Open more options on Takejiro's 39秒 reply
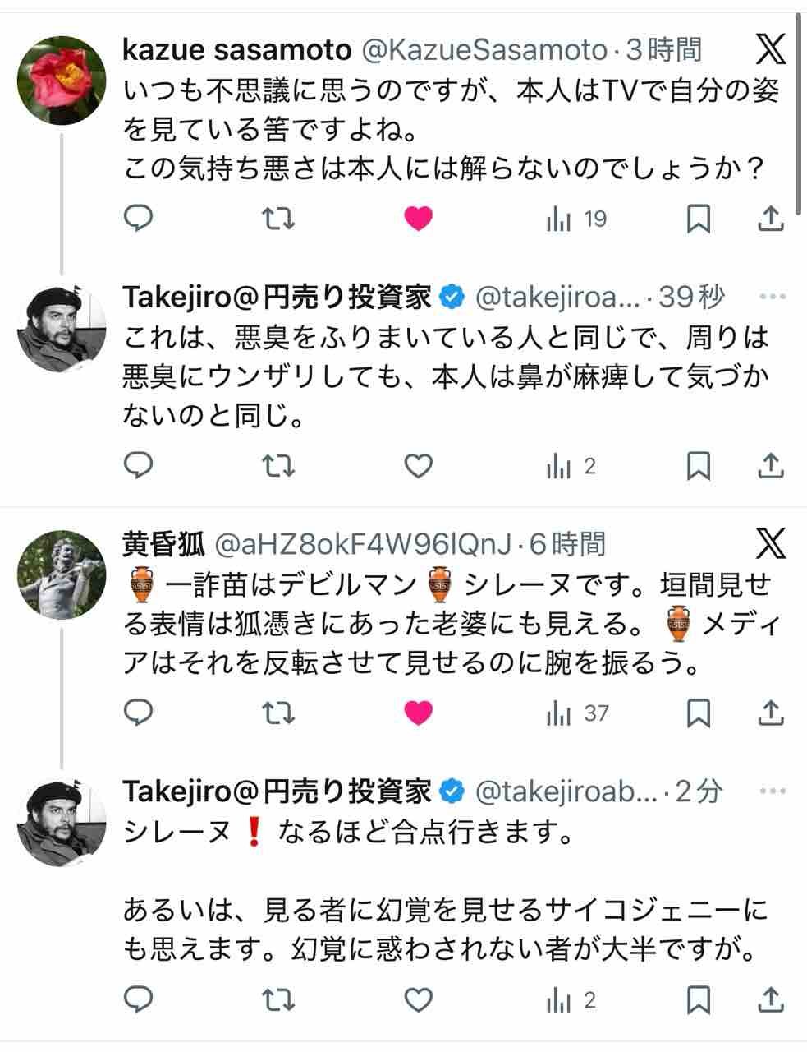 click(x=773, y=298)
